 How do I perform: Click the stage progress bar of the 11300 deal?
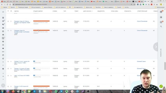click(41, 61)
